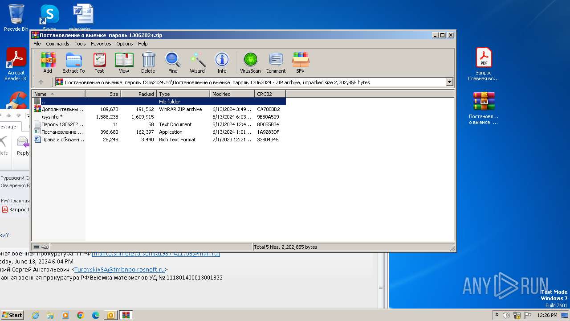Open the Help menu
This screenshot has height=321, width=570.
point(142,44)
